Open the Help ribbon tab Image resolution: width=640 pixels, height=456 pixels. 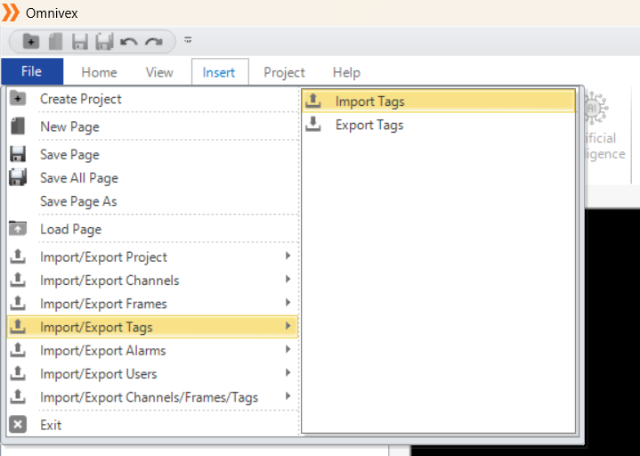click(346, 72)
